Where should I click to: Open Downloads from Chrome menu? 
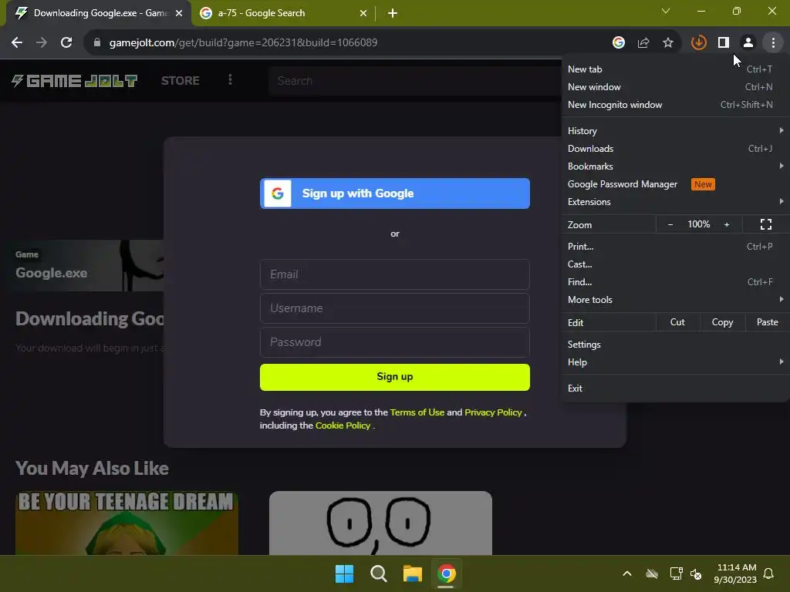675,148
